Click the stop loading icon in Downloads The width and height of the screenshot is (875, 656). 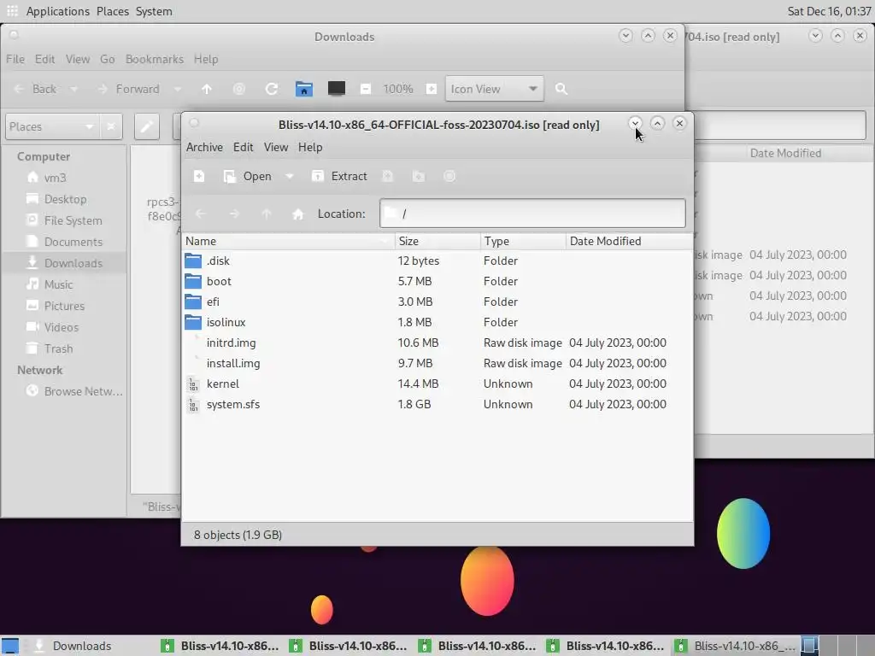(239, 89)
